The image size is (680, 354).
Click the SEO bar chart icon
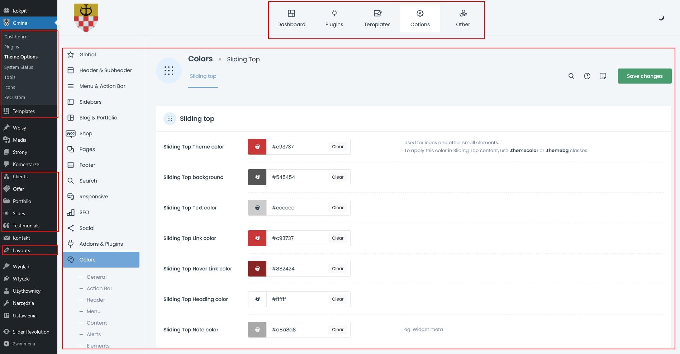coord(71,212)
